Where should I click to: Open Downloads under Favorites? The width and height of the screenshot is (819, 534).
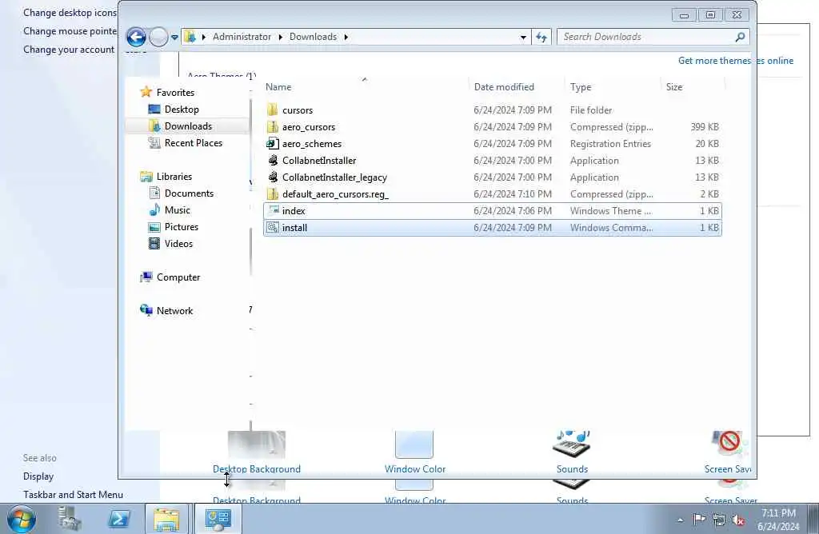[x=188, y=126]
